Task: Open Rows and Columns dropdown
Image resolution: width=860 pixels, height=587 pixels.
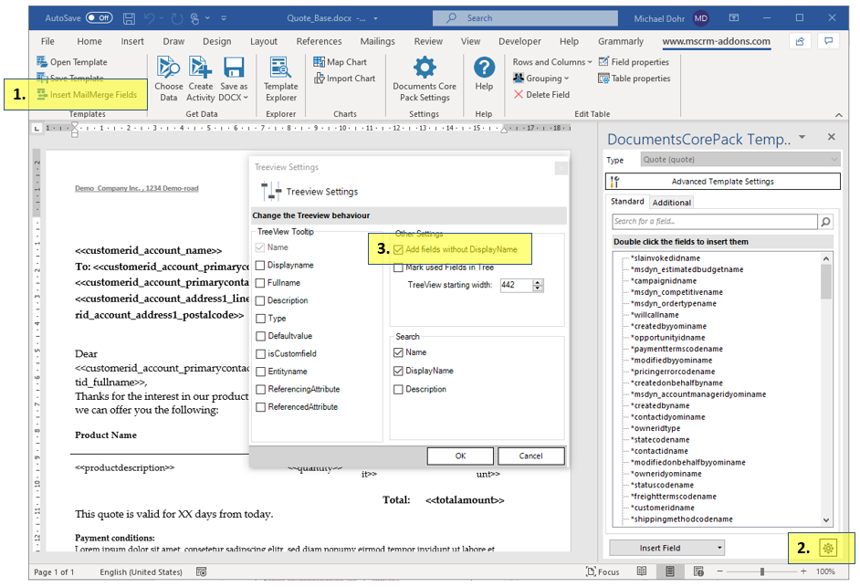Action: coord(552,62)
